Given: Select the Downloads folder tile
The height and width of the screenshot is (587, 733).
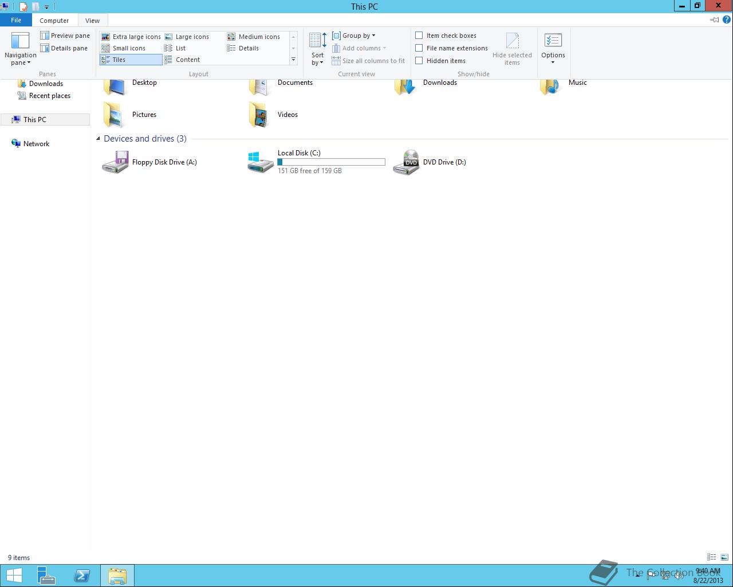Looking at the screenshot, I should click(x=440, y=83).
